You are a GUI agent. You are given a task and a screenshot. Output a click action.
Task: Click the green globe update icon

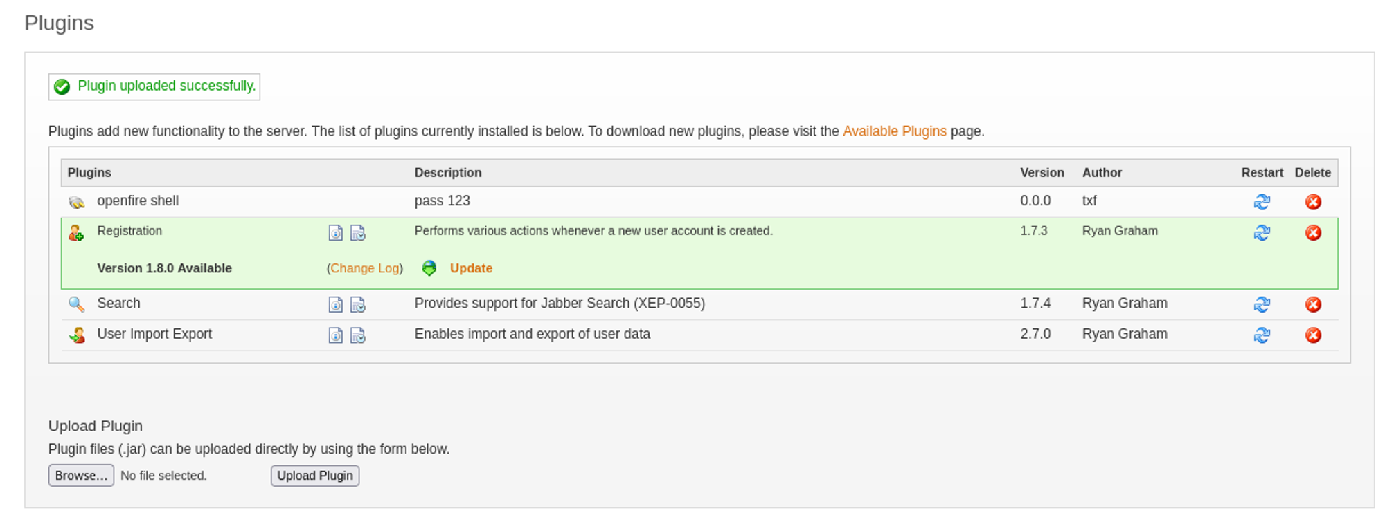tap(429, 268)
